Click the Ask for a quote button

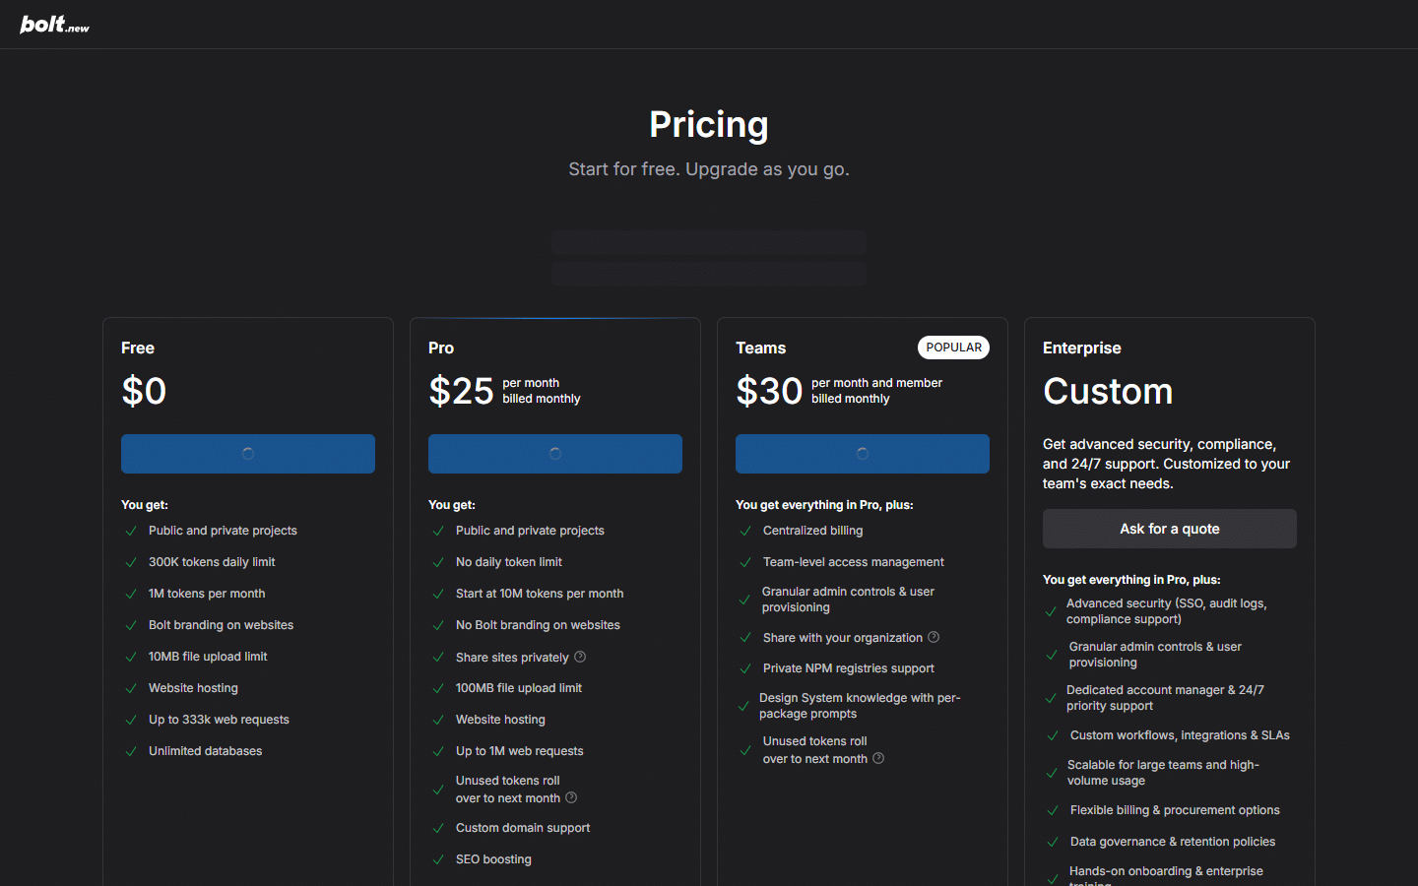(x=1169, y=529)
